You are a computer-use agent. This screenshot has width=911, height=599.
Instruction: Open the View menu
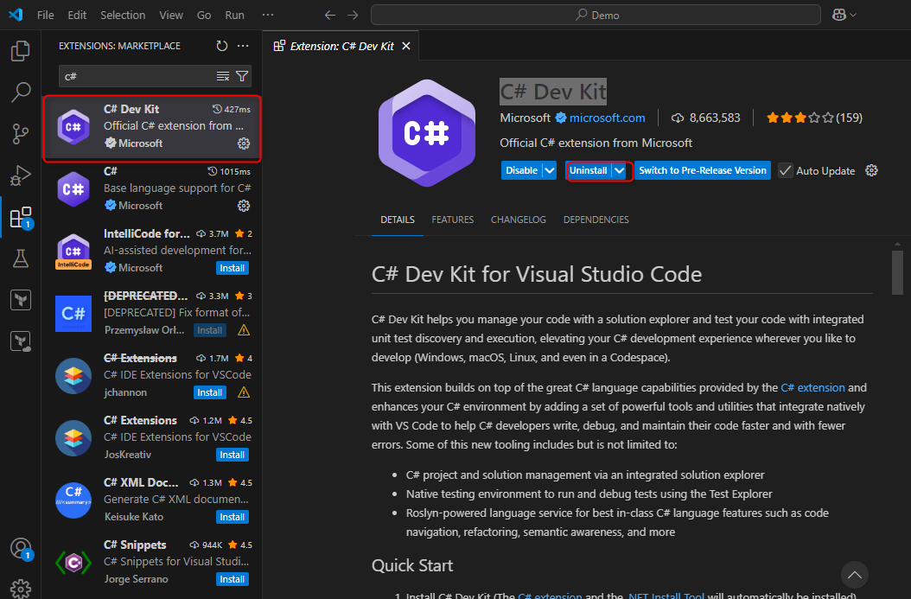point(171,15)
